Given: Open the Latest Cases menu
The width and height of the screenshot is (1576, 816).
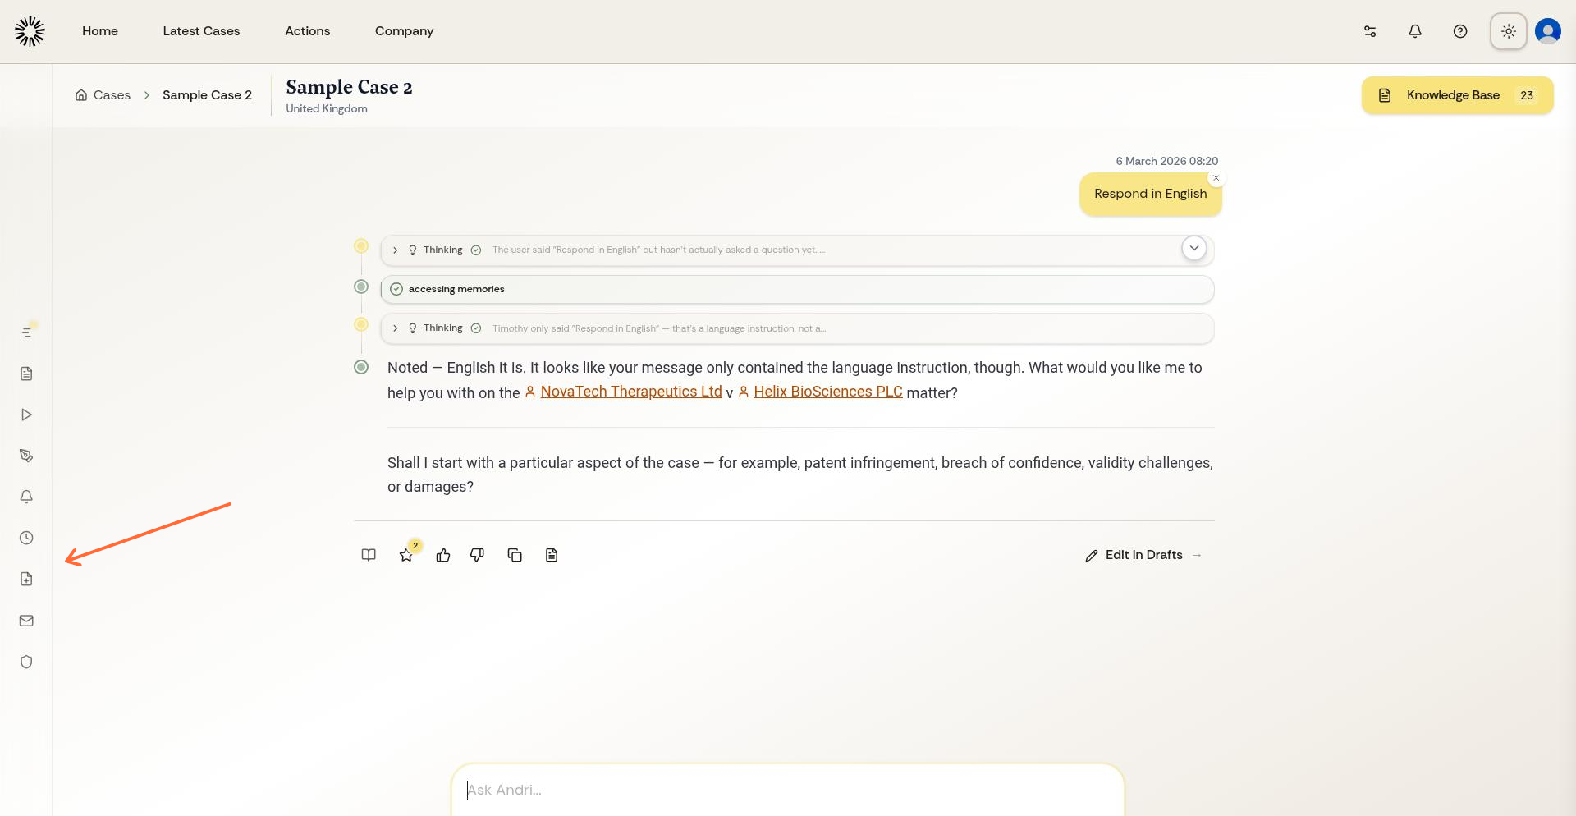Looking at the screenshot, I should point(201,31).
